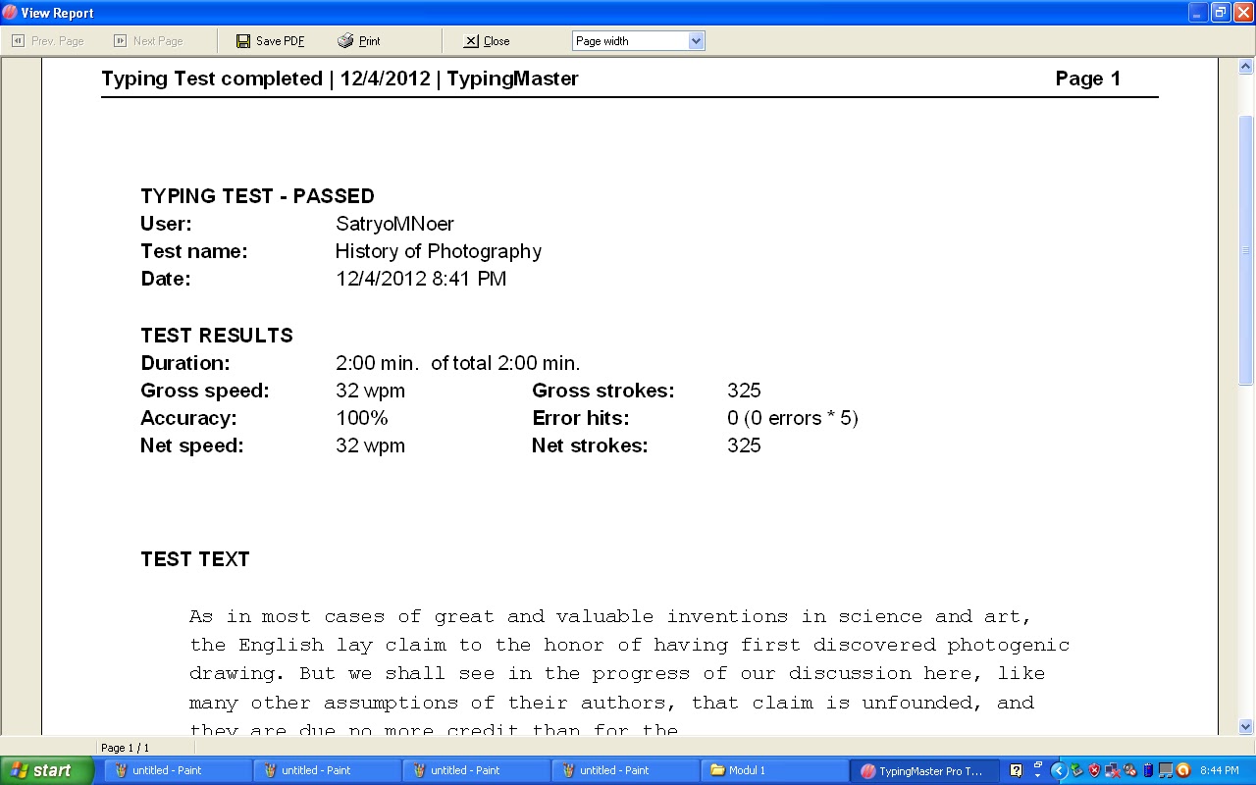Viewport: 1256px width, 785px height.
Task: Open the Windows start menu
Action: click(46, 770)
